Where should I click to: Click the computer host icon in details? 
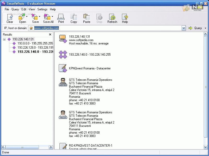[63, 39]
